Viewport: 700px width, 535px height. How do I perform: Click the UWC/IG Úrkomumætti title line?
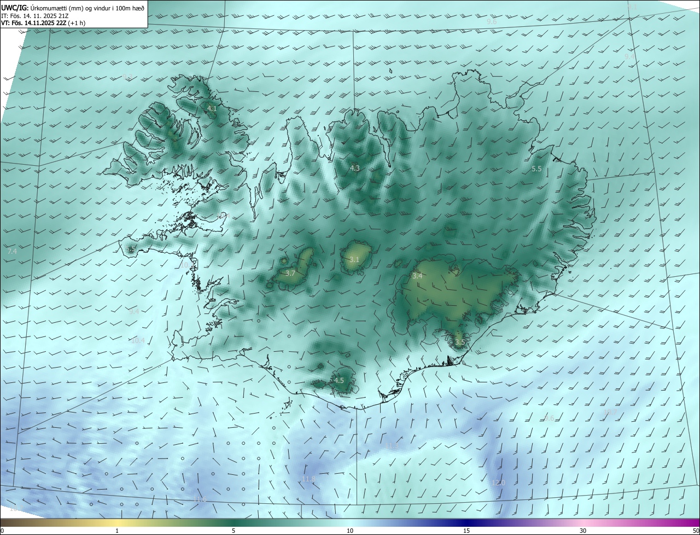click(x=73, y=7)
